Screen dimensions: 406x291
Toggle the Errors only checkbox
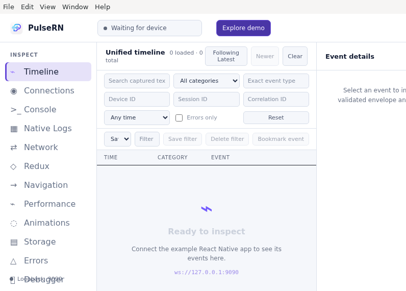point(179,118)
